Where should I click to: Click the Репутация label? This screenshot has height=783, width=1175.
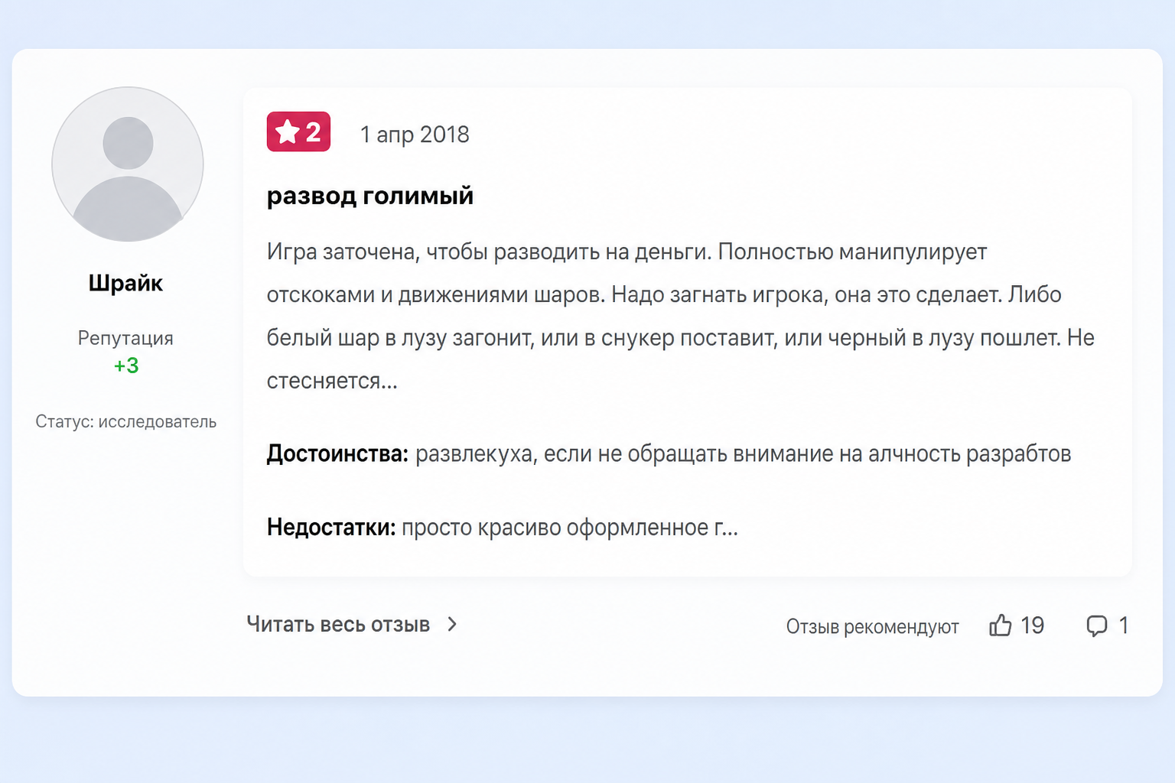(125, 338)
